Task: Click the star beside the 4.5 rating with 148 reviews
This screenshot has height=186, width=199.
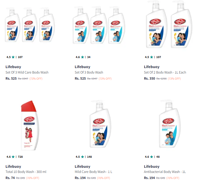Action: coord(82,157)
